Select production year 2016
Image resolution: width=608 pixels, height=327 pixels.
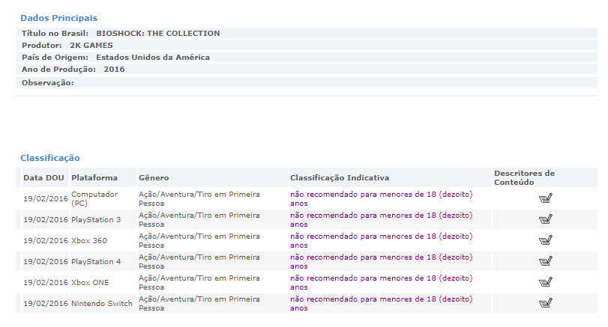[114, 70]
